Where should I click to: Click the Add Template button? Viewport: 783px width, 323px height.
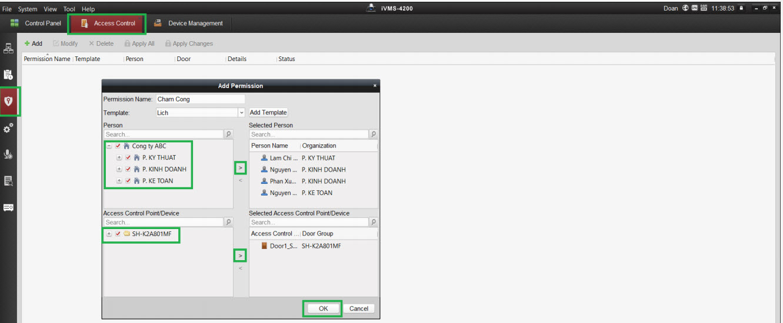pyautogui.click(x=268, y=113)
